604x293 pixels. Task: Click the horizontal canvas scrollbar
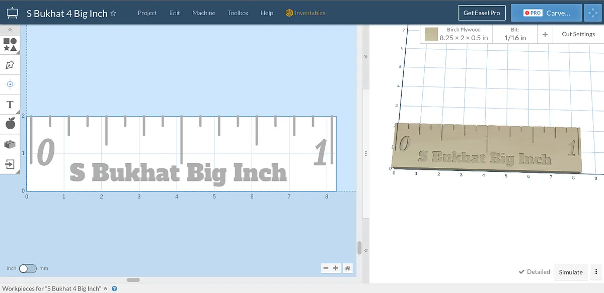tap(133, 280)
